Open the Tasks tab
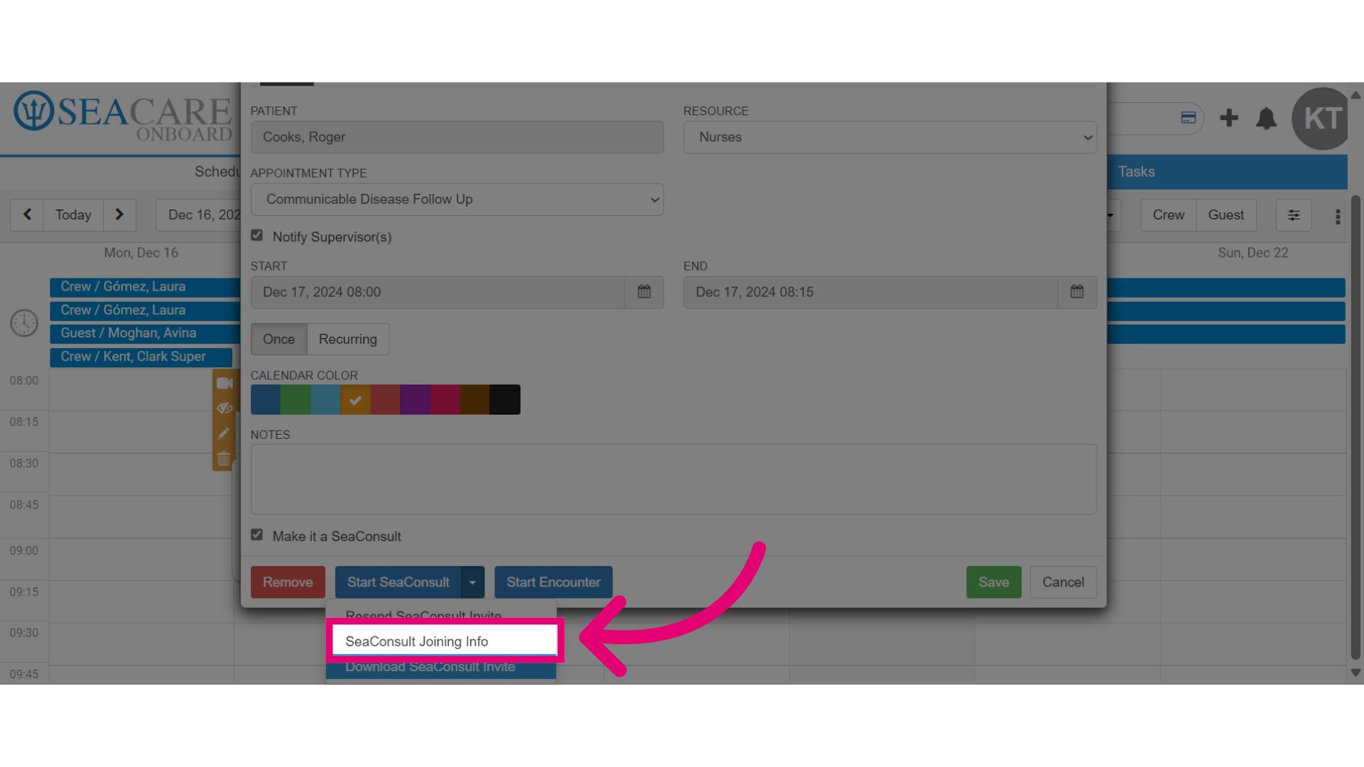 pyautogui.click(x=1137, y=172)
